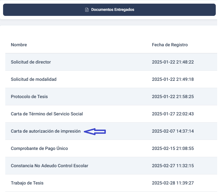Click the blue arrow pointing at Carta de autorización
Screen dimensions: 218x192
pos(95,132)
